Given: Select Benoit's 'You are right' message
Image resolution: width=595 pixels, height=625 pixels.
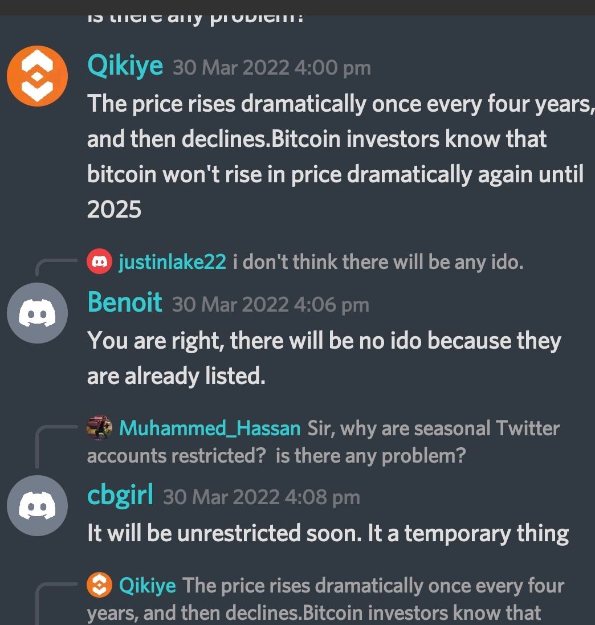Looking at the screenshot, I should coord(324,358).
